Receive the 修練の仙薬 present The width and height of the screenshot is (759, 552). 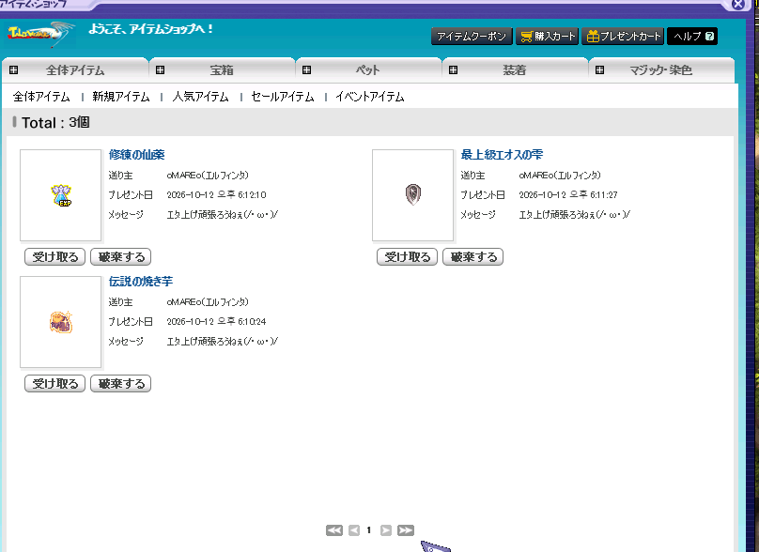(x=55, y=257)
